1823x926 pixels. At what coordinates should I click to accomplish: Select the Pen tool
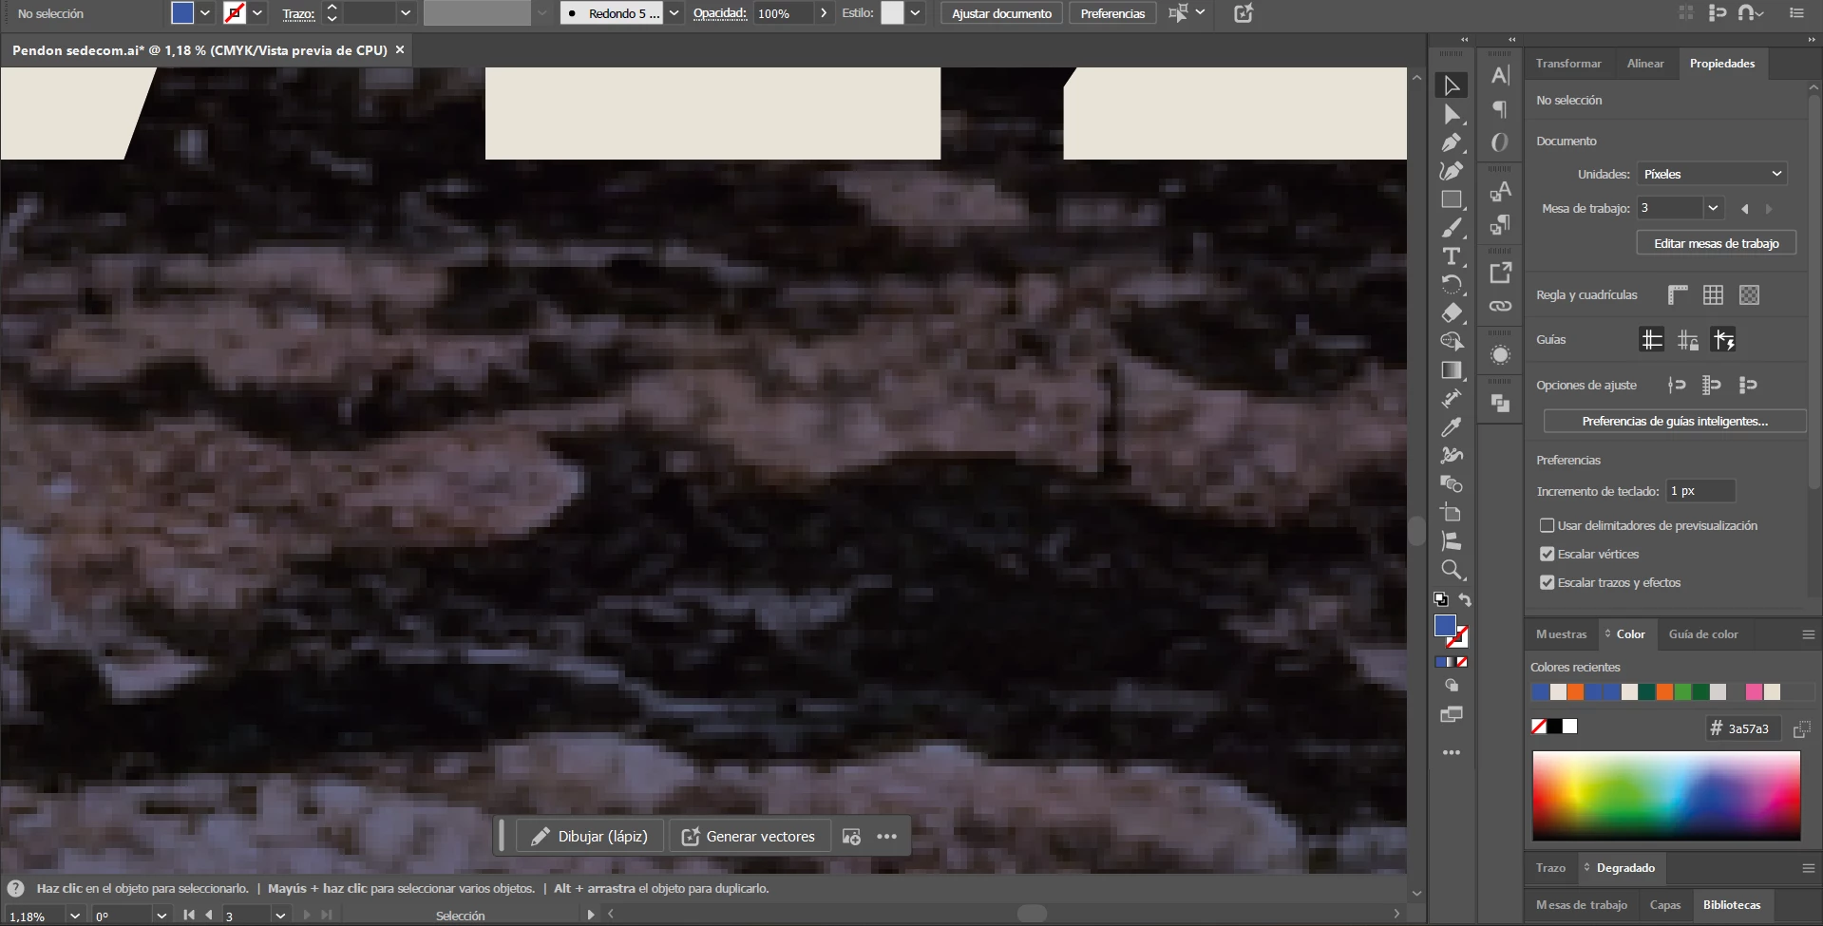point(1451,142)
